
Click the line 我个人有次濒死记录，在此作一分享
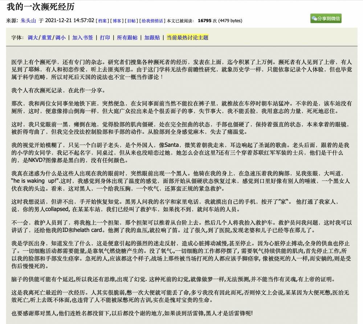pos(58,90)
